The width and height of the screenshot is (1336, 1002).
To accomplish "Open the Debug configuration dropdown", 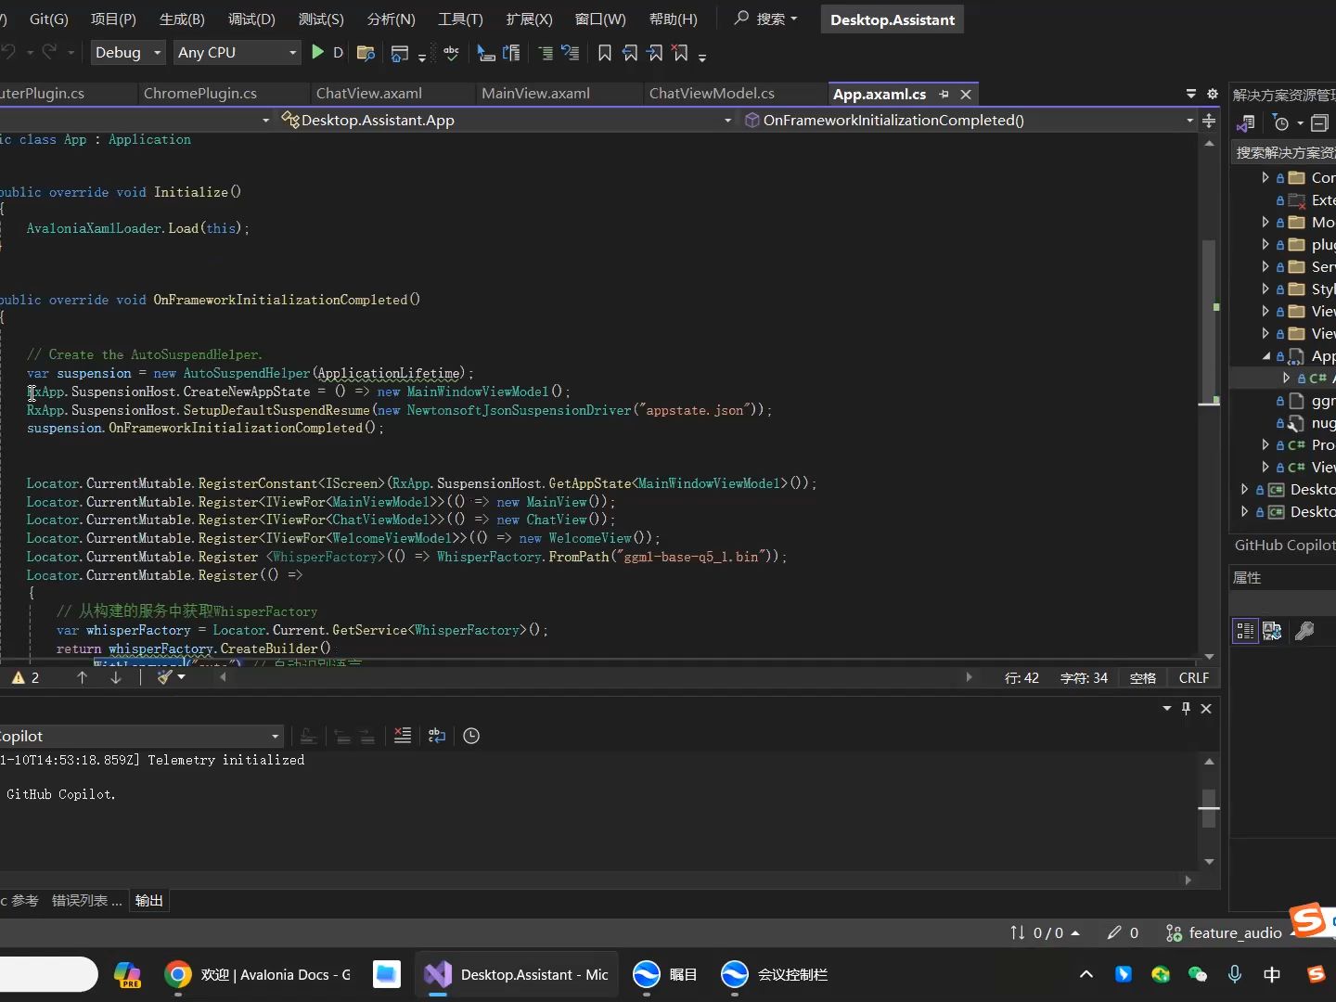I will [128, 53].
